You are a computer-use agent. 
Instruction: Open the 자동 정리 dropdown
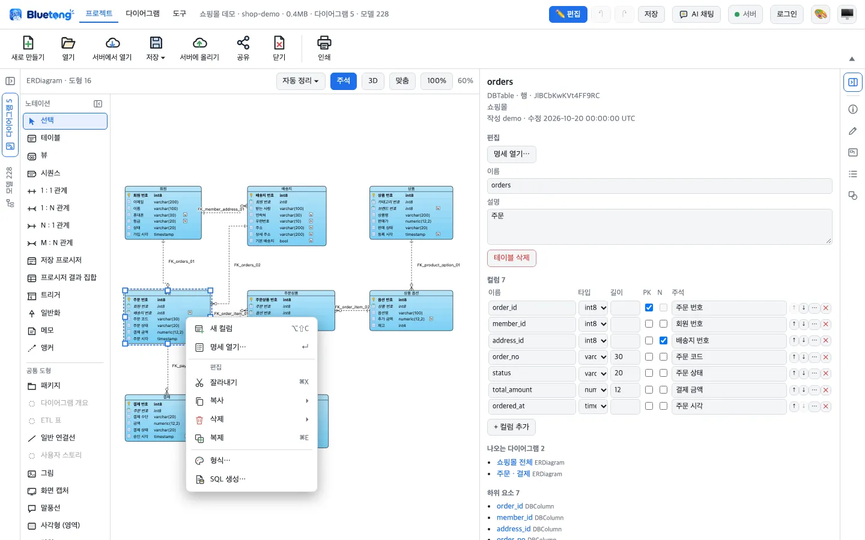(301, 81)
